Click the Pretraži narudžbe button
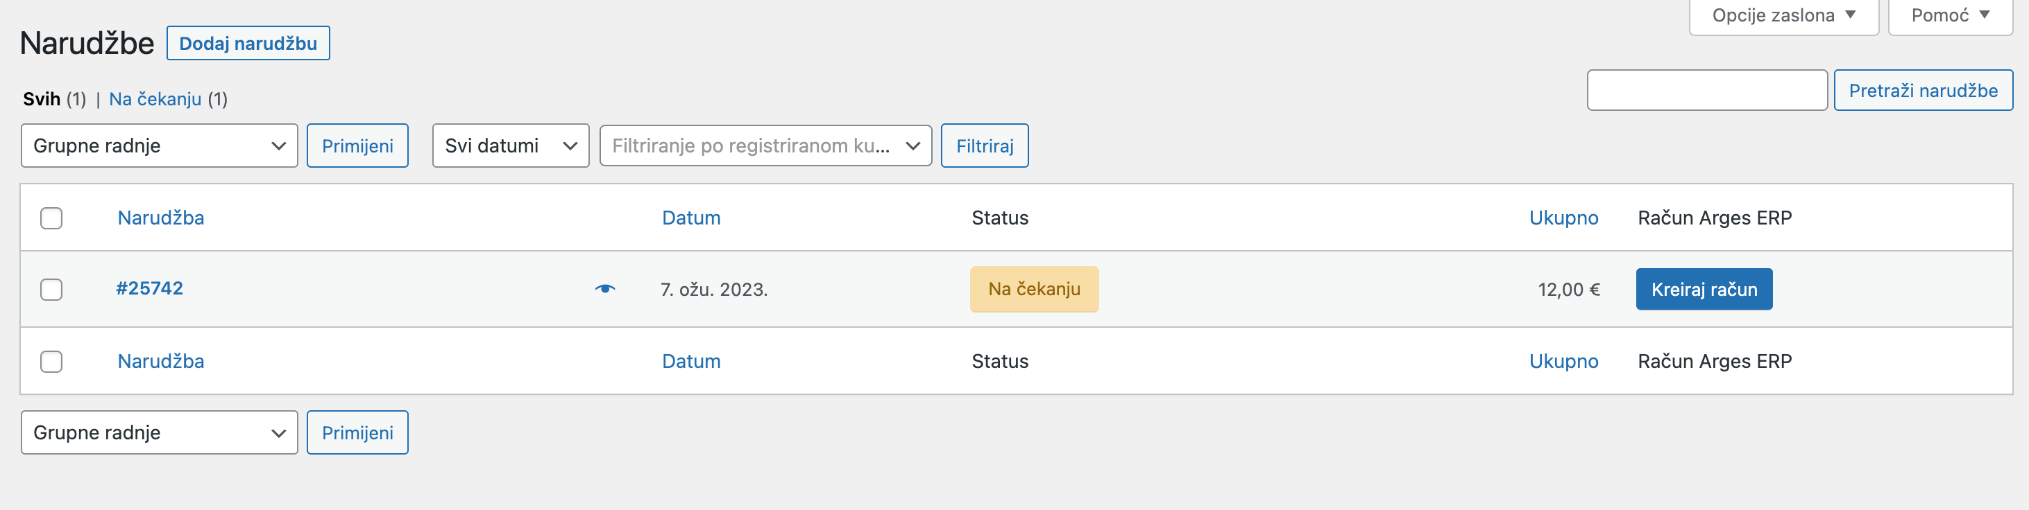This screenshot has height=510, width=2029. [x=1923, y=89]
